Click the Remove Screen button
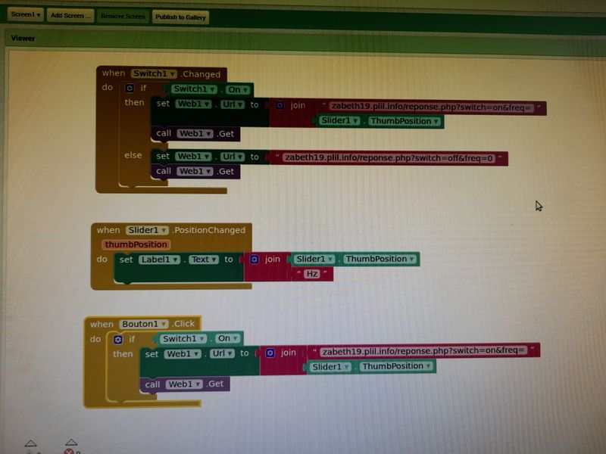The image size is (606, 454). tap(123, 16)
